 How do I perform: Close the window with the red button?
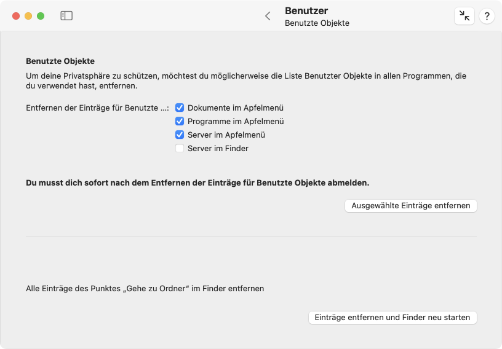pos(16,16)
